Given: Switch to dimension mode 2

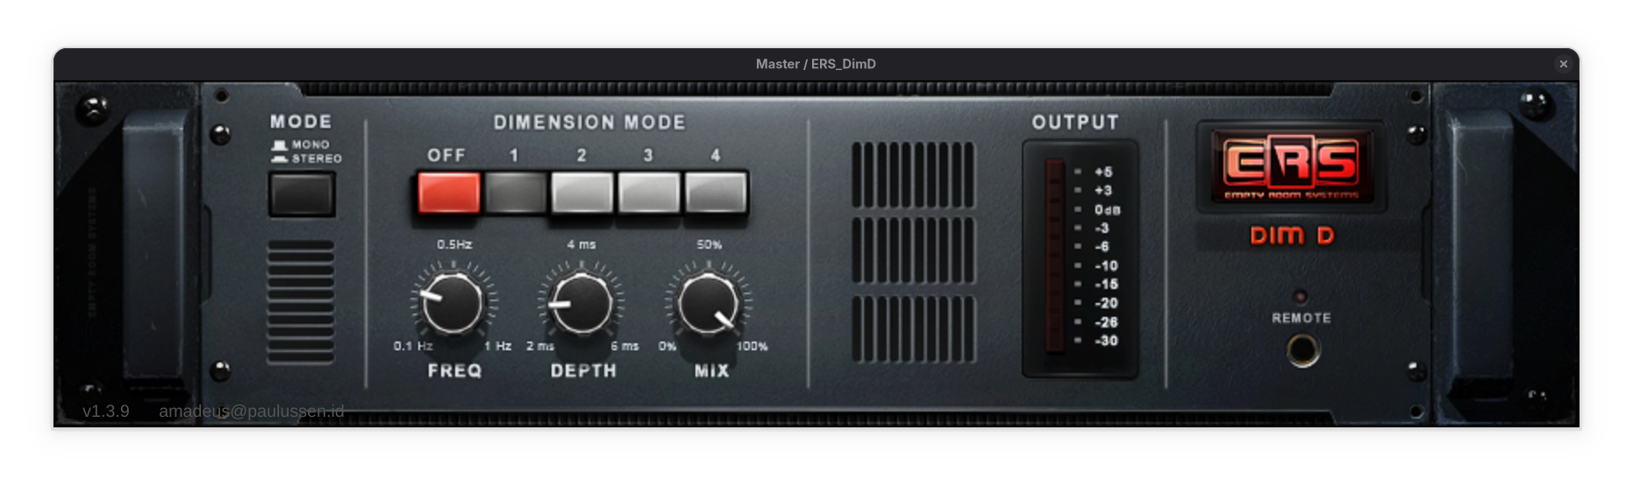Looking at the screenshot, I should click(x=581, y=193).
